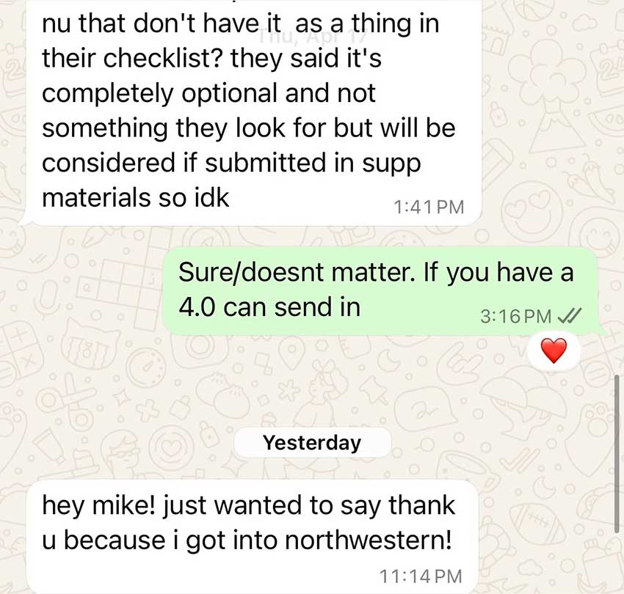Click the 3:16 PM timestamp
Screen dimensions: 624x594
(x=516, y=316)
